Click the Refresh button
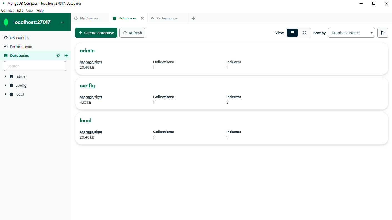 tap(132, 33)
